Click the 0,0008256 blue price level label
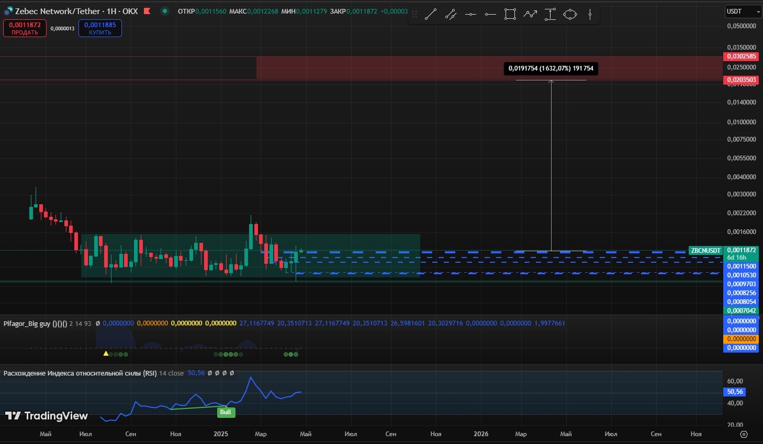This screenshot has width=763, height=444. point(742,293)
